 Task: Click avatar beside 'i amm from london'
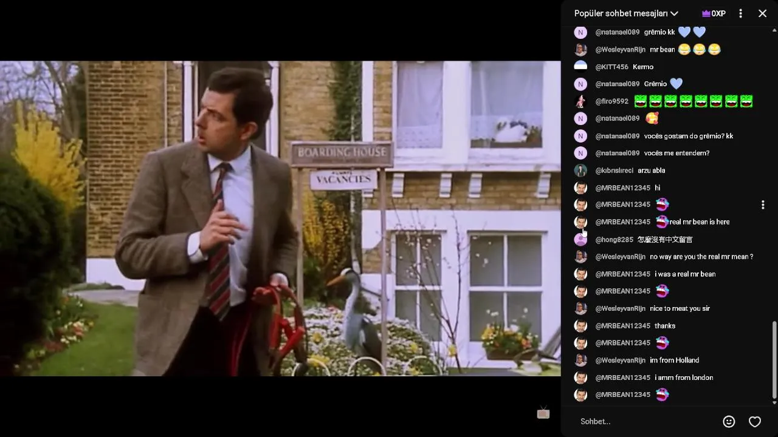pyautogui.click(x=580, y=378)
